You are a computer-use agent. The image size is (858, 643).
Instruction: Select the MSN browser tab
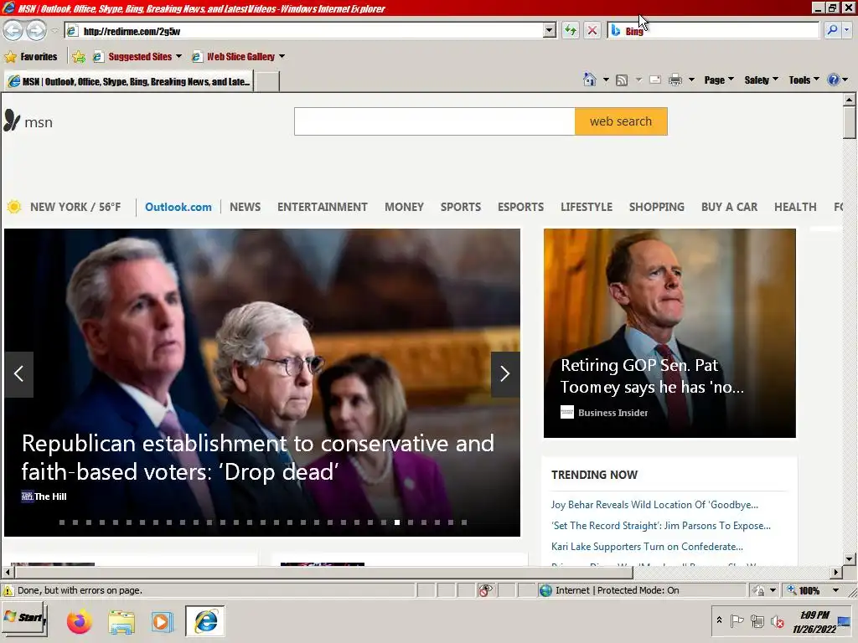click(129, 81)
